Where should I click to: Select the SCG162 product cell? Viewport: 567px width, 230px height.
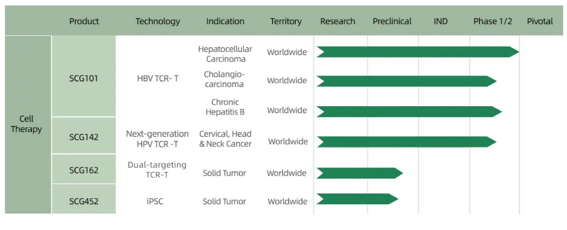click(83, 170)
